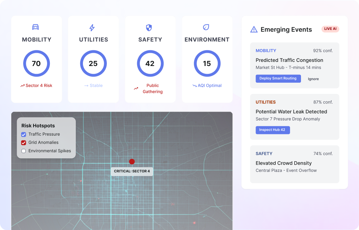This screenshot has height=230, width=359.
Task: Open the CRITICAL: SECTOR 4 map marker
Action: click(132, 171)
